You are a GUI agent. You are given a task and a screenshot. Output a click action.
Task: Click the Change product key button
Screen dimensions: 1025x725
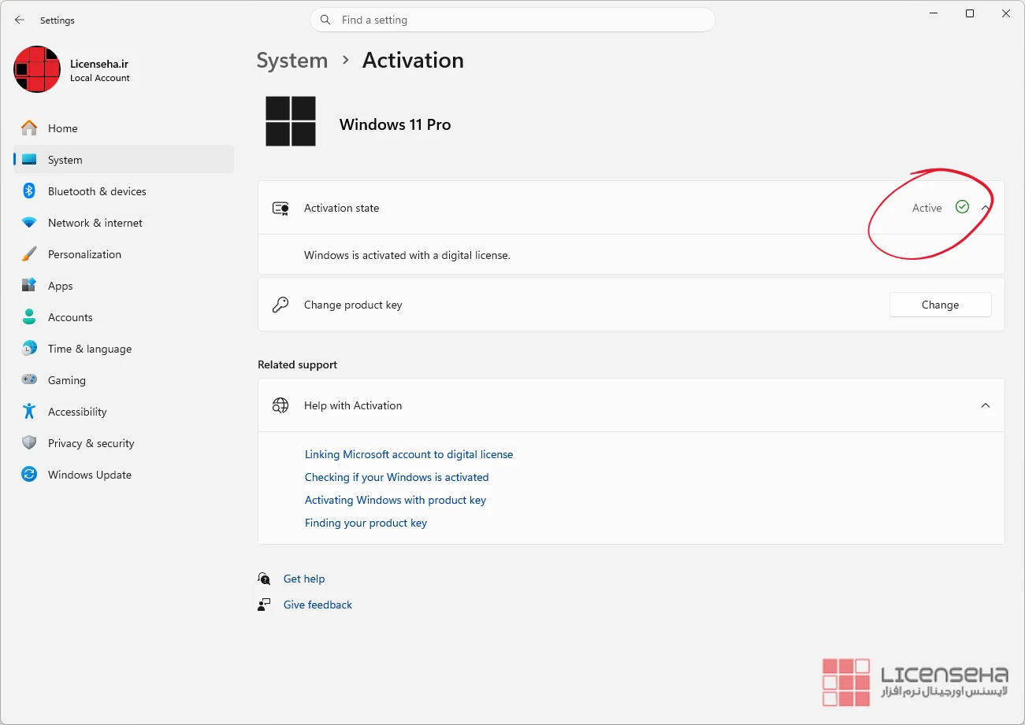pos(940,305)
